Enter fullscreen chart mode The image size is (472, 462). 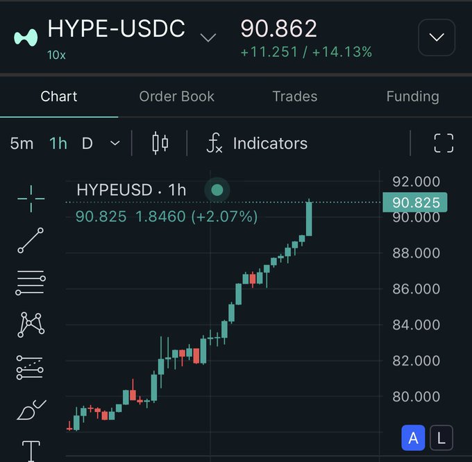pos(444,143)
